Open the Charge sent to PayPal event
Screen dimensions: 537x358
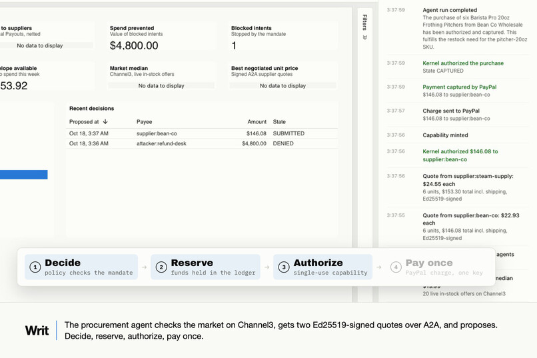coord(458,115)
